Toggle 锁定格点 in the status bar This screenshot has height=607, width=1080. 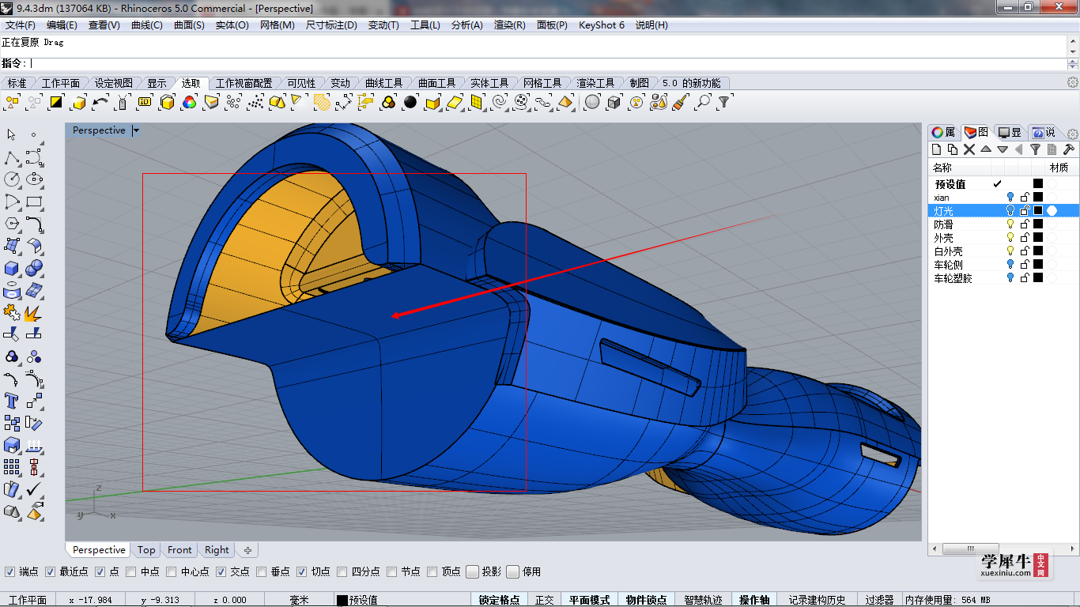click(x=499, y=600)
